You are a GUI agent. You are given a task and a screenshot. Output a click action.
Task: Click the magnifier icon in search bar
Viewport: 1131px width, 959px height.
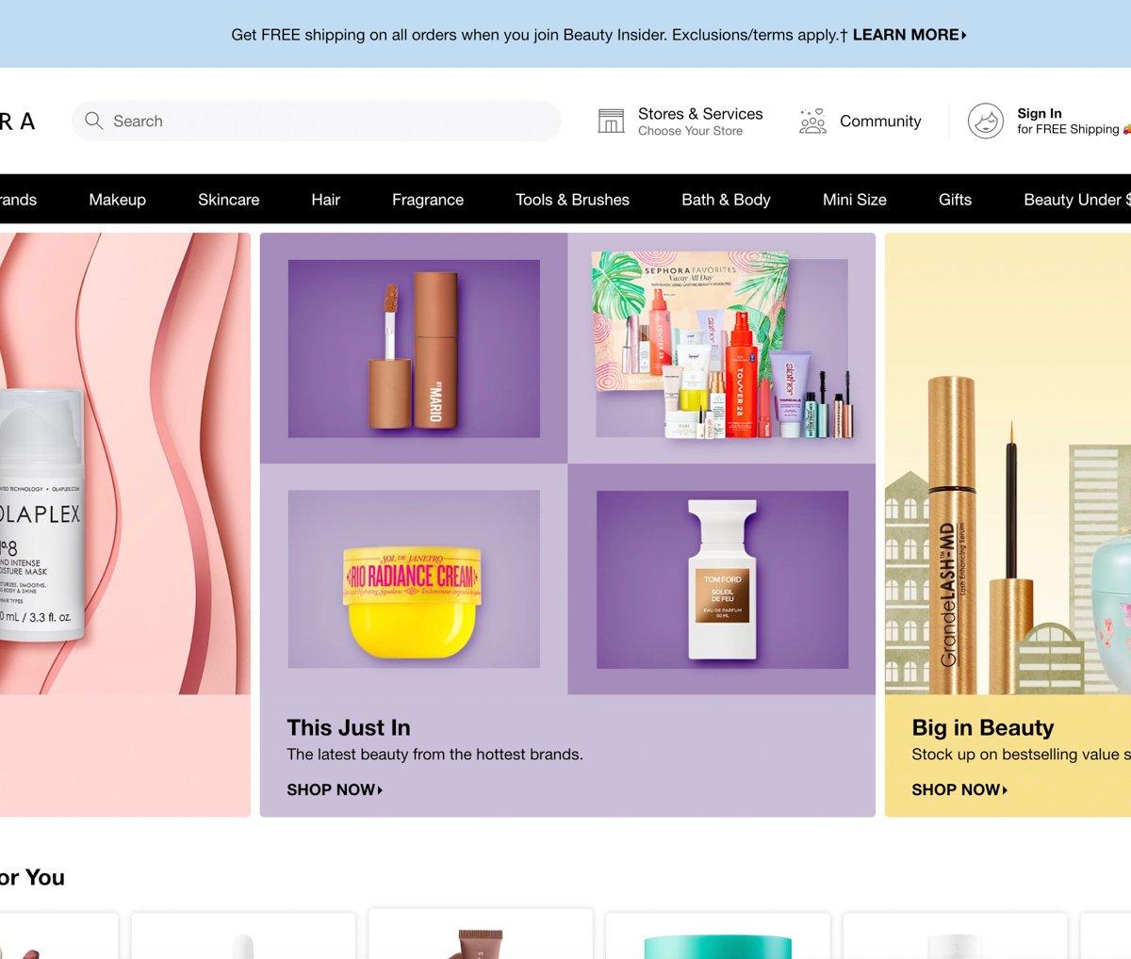[93, 121]
